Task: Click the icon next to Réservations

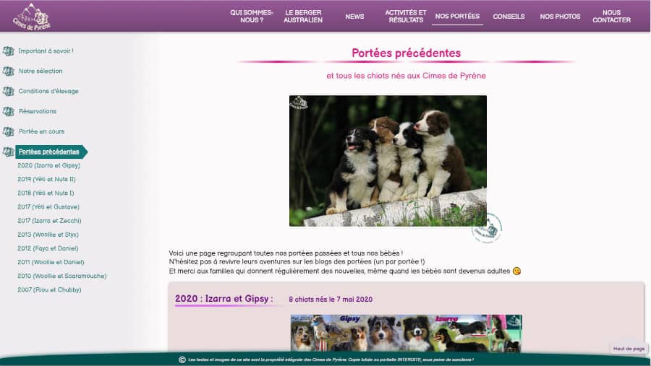Action: 9,112
